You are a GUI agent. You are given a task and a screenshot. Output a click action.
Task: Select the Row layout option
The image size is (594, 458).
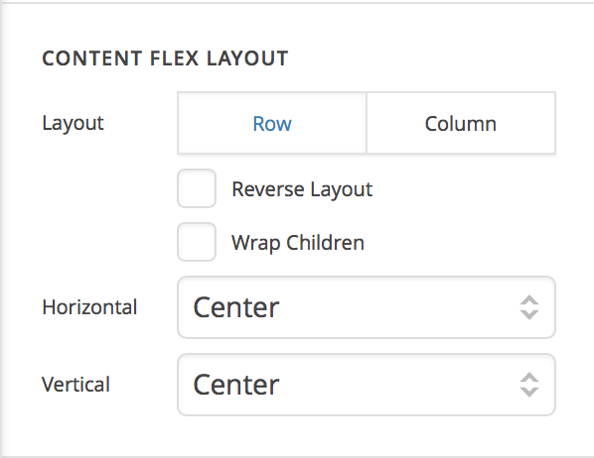point(272,123)
